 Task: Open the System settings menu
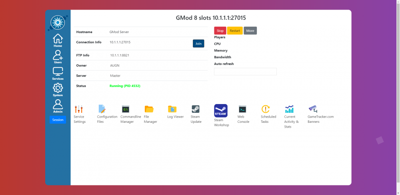pos(58,90)
